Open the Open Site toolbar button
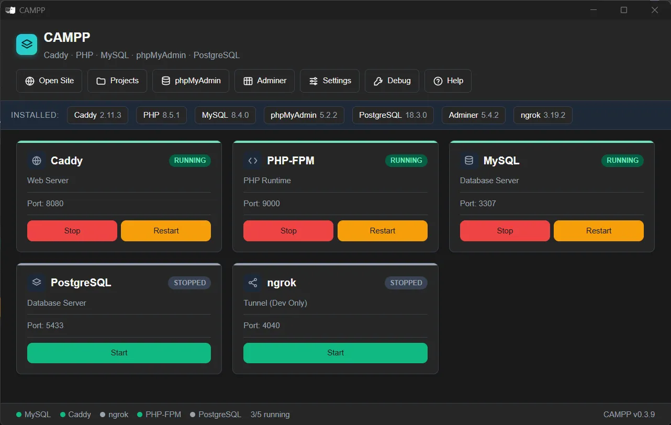This screenshot has width=671, height=425. coord(49,81)
